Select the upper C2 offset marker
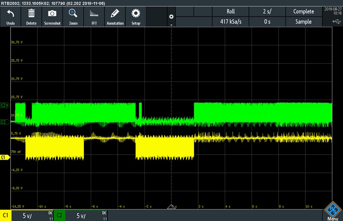Viewport: 343px width, 221px height. [x=5, y=105]
